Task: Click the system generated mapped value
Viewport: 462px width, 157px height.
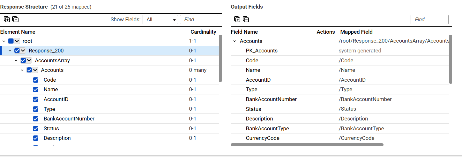Action: point(360,51)
